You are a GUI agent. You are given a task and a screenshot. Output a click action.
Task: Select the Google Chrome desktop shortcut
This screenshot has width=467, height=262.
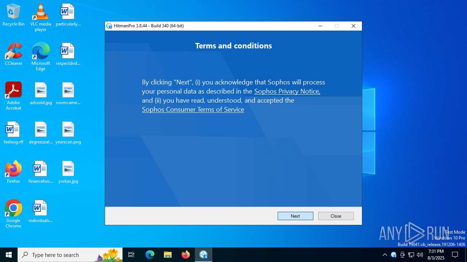pyautogui.click(x=13, y=214)
